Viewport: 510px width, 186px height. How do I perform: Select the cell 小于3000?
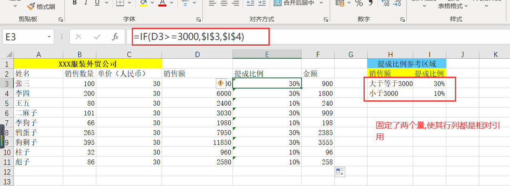coord(390,93)
